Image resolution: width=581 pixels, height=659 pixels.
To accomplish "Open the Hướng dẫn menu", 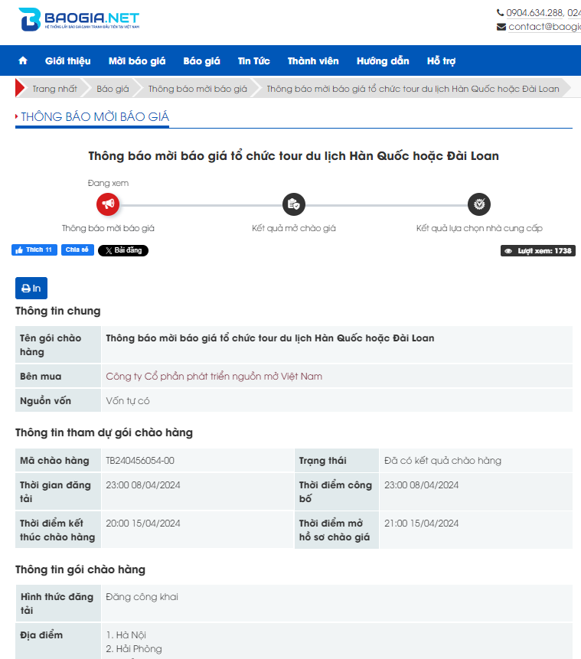I will pos(383,61).
